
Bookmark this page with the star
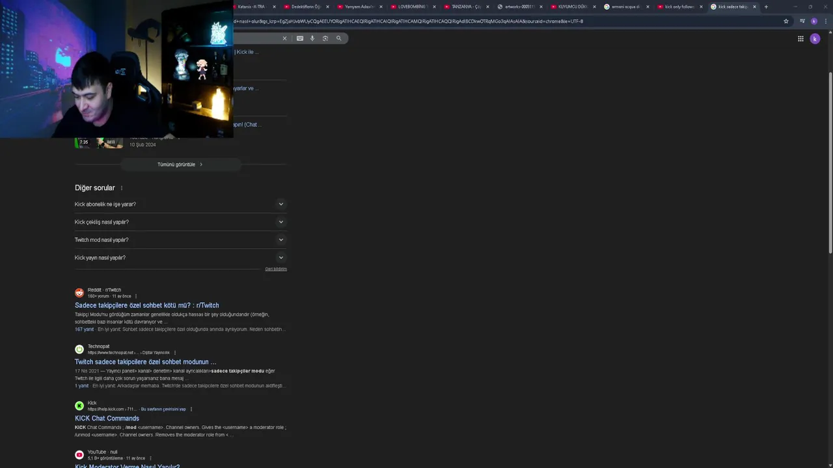tap(786, 21)
